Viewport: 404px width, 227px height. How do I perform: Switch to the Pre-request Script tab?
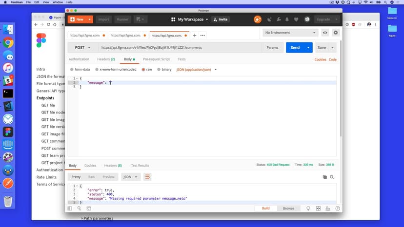point(156,59)
